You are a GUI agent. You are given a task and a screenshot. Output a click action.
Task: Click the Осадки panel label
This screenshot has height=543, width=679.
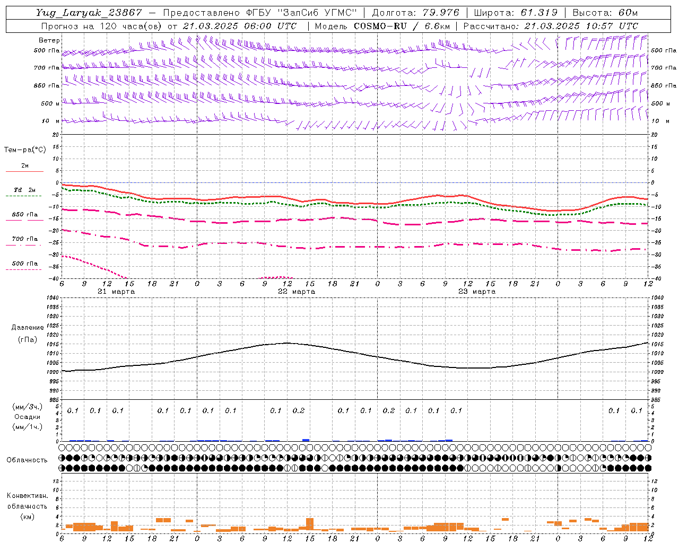click(x=27, y=417)
